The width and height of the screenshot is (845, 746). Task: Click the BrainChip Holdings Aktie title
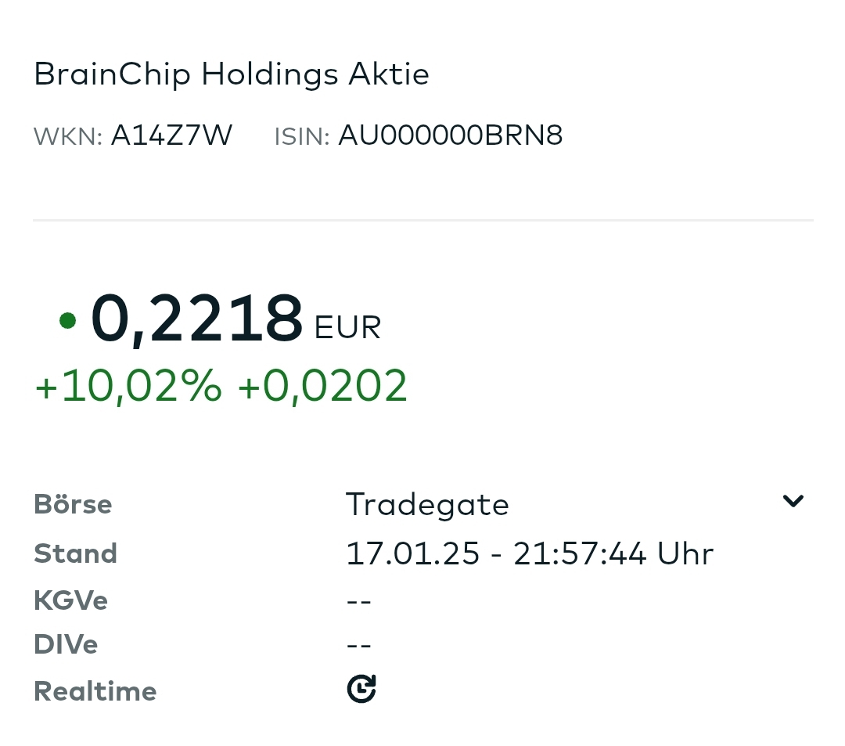(x=231, y=74)
